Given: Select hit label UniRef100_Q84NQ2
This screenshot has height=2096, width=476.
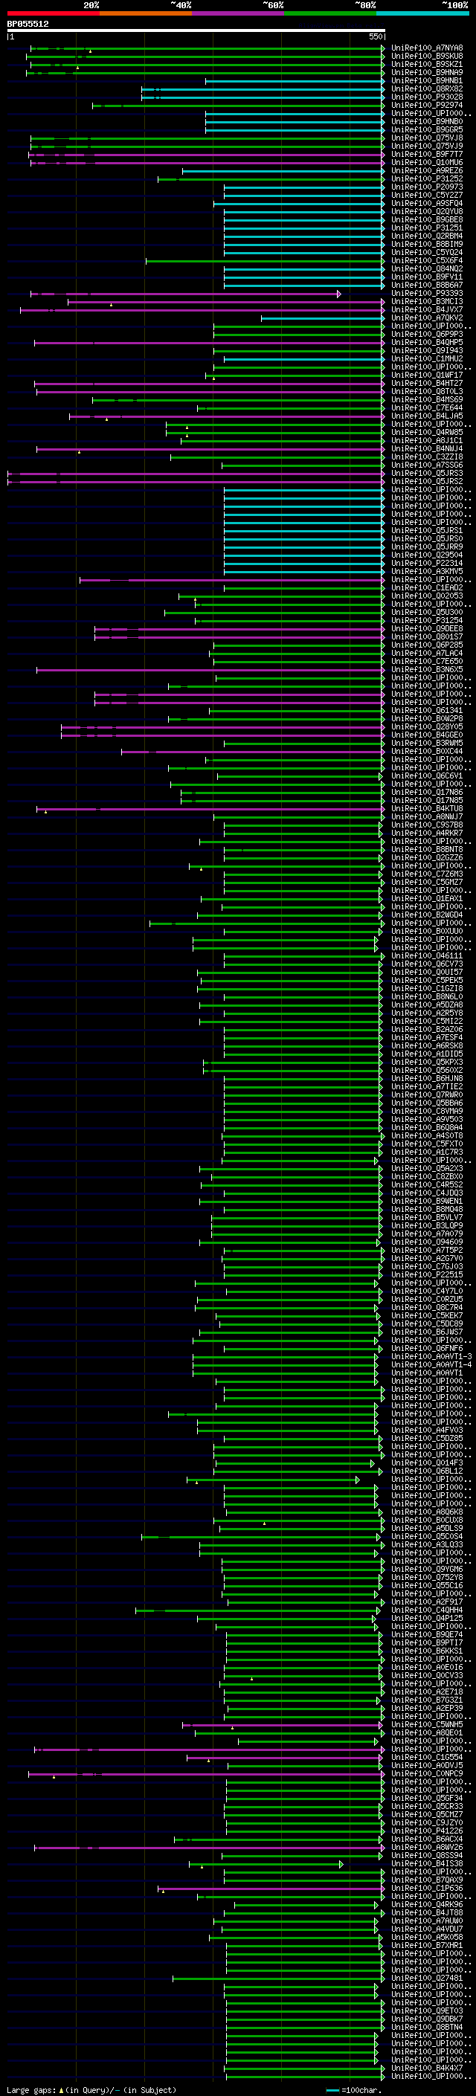Looking at the screenshot, I should coord(427,268).
